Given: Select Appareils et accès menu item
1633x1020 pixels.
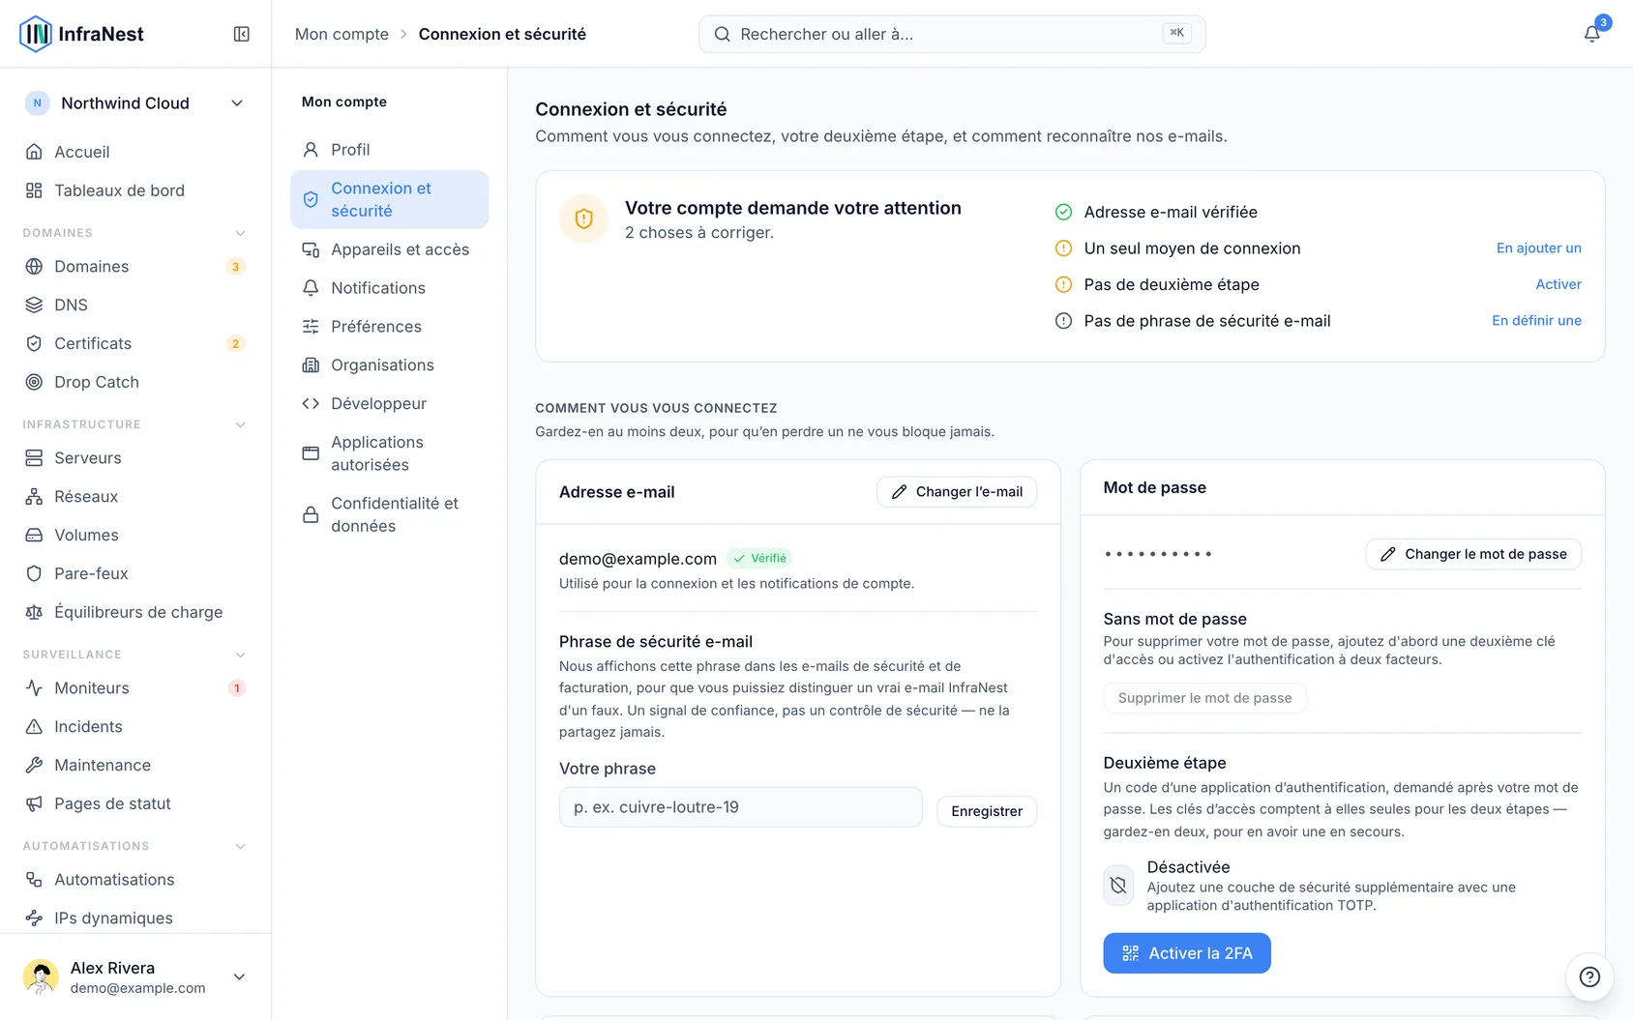Looking at the screenshot, I should click(x=389, y=249).
